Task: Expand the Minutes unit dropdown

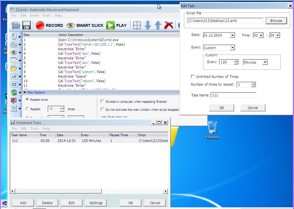Action: tap(265, 62)
